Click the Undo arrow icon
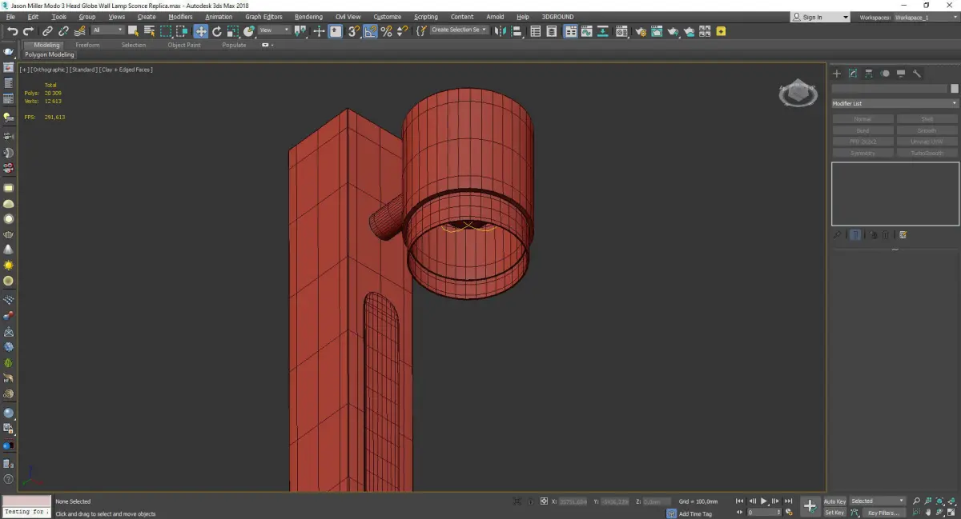The image size is (961, 519). [x=13, y=31]
